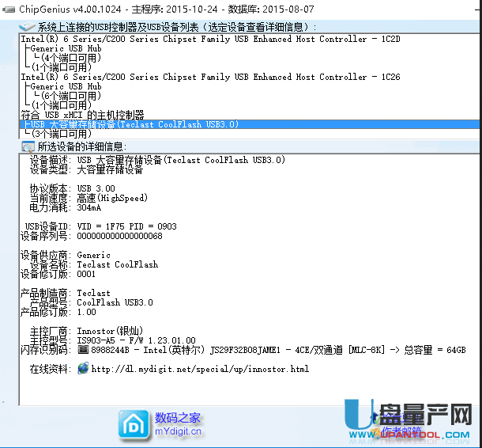The width and height of the screenshot is (482, 448).
Task: Select the 符合 USB xHCI 的主机控制器 entry
Action: [x=82, y=115]
